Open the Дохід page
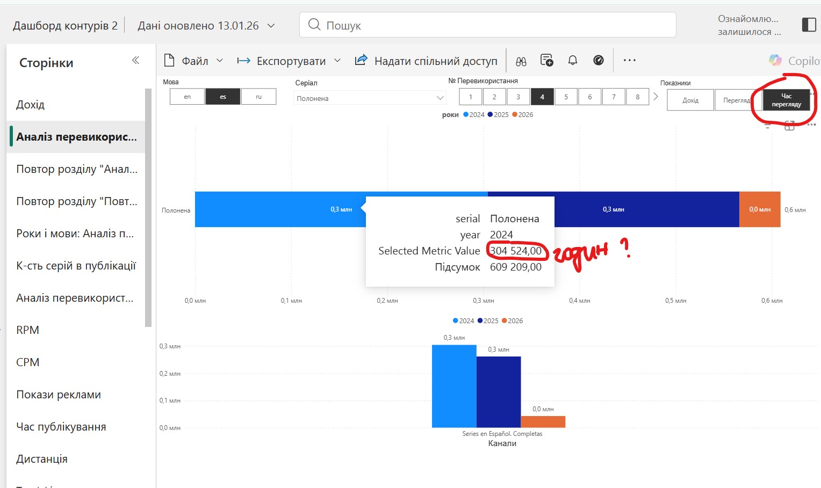Viewport: 821px width, 488px height. pos(76,105)
